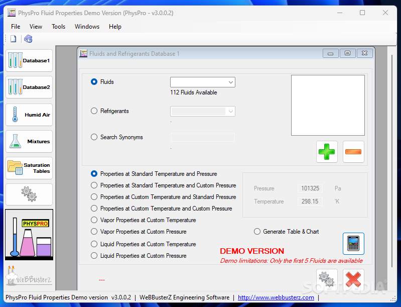Close the Fluids and Refrigerants Database window
This screenshot has width=401, height=307.
(364, 53)
